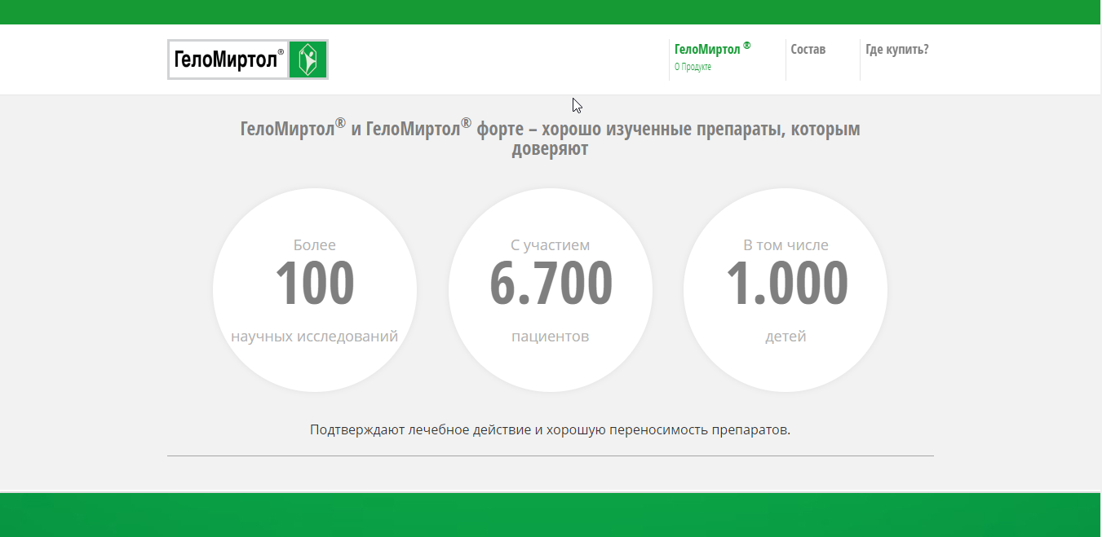This screenshot has width=1102, height=537.
Task: Click the heading about хорошо изученные препараты
Action: tap(551, 138)
